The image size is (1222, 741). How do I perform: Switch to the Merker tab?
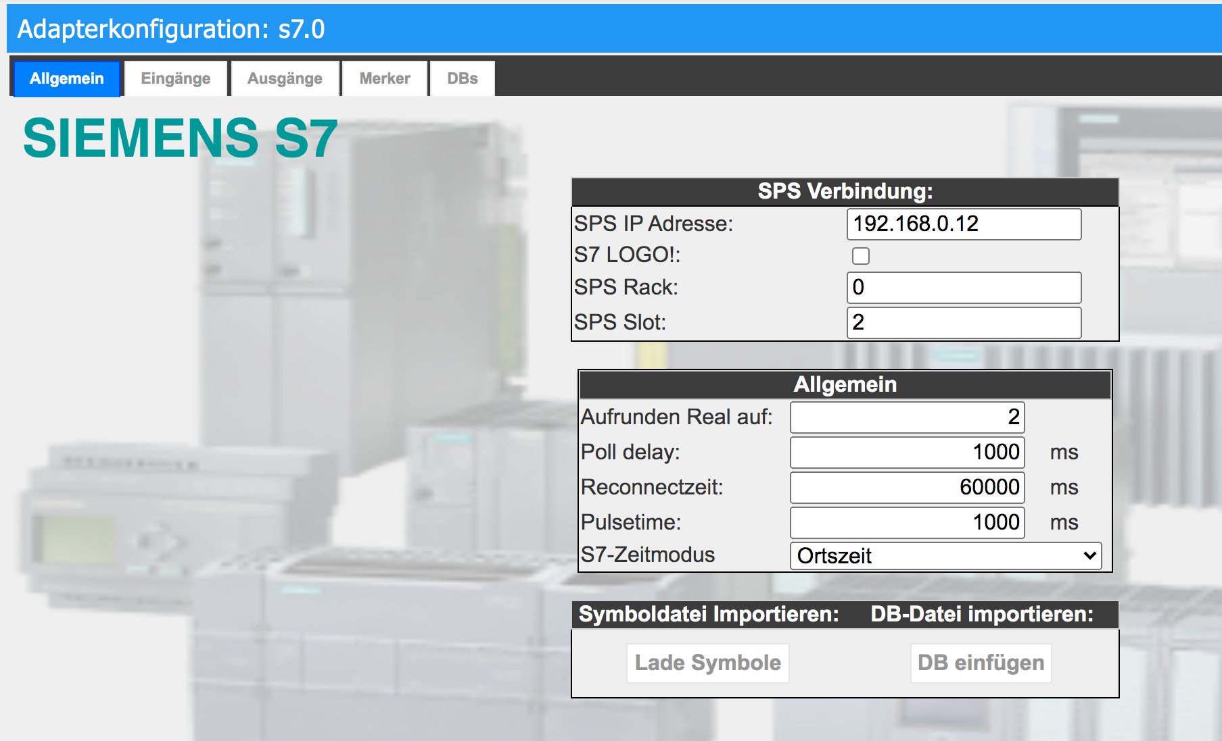pos(385,78)
